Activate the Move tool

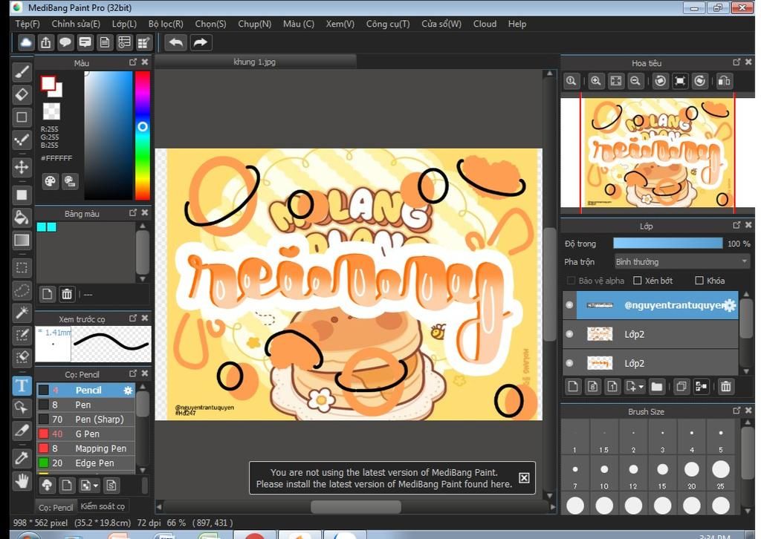pyautogui.click(x=22, y=167)
